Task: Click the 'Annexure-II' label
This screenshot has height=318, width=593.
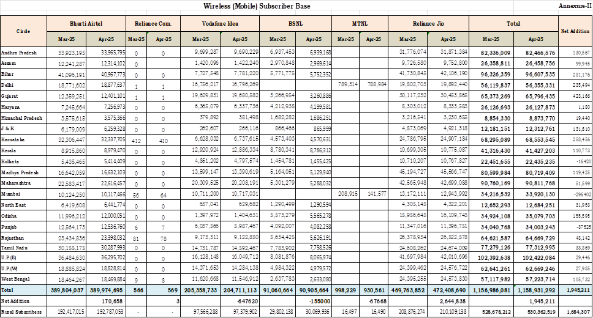Action: 575,6
